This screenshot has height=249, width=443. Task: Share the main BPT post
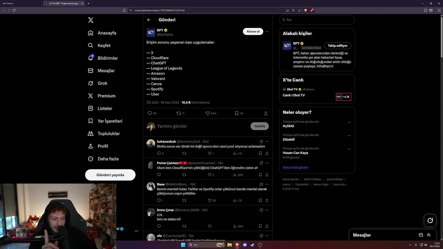pos(266,113)
